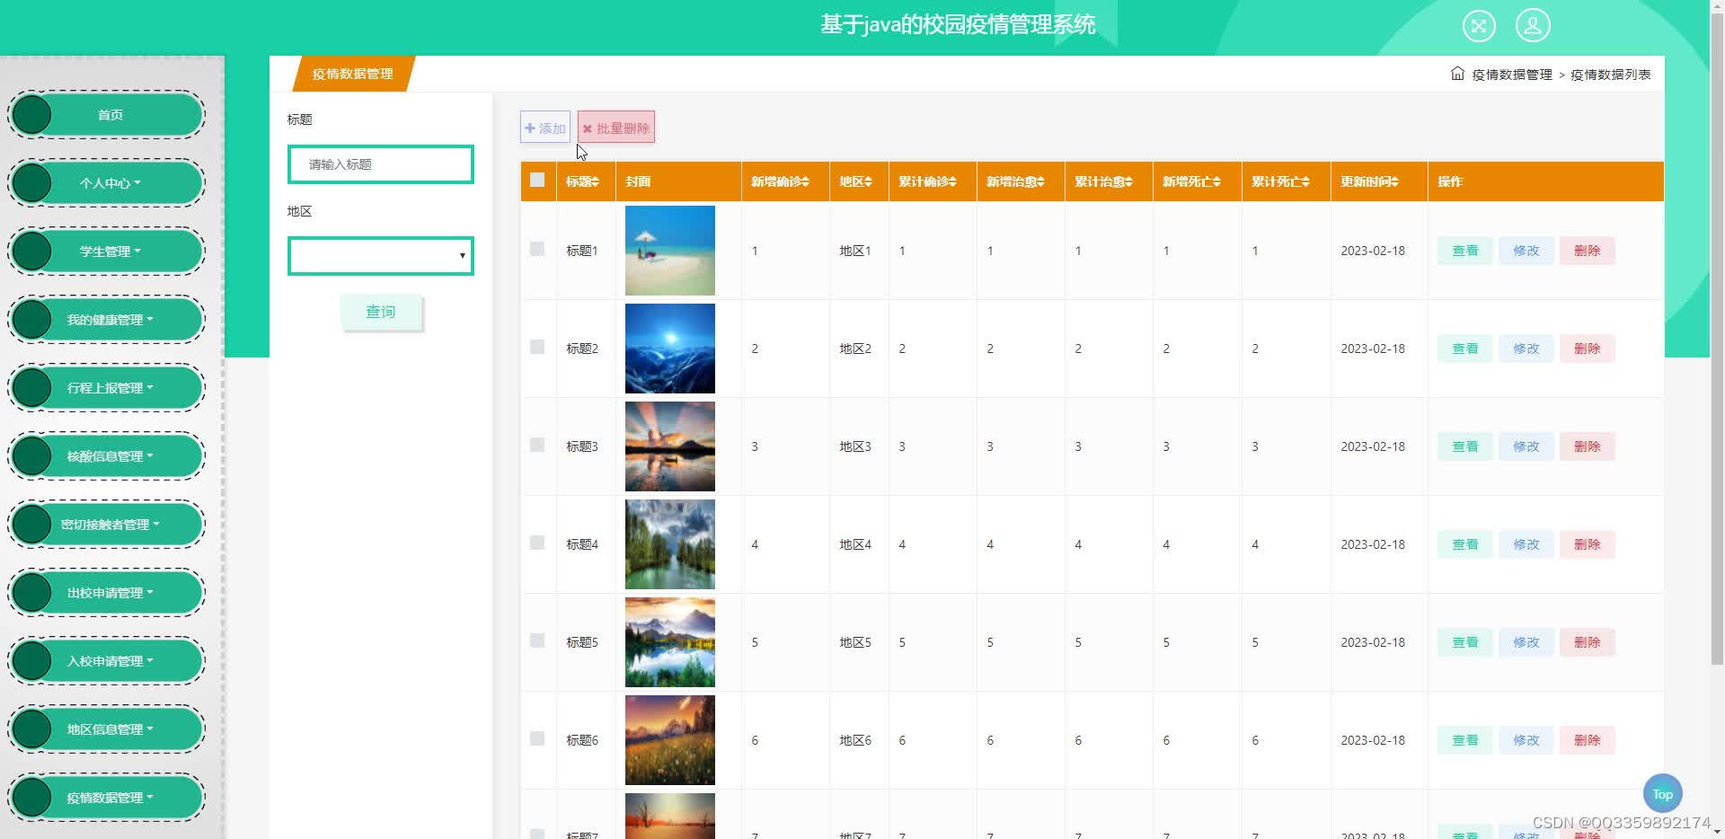This screenshot has height=839, width=1725.
Task: Sort by 累计确诊 column
Action: point(927,181)
